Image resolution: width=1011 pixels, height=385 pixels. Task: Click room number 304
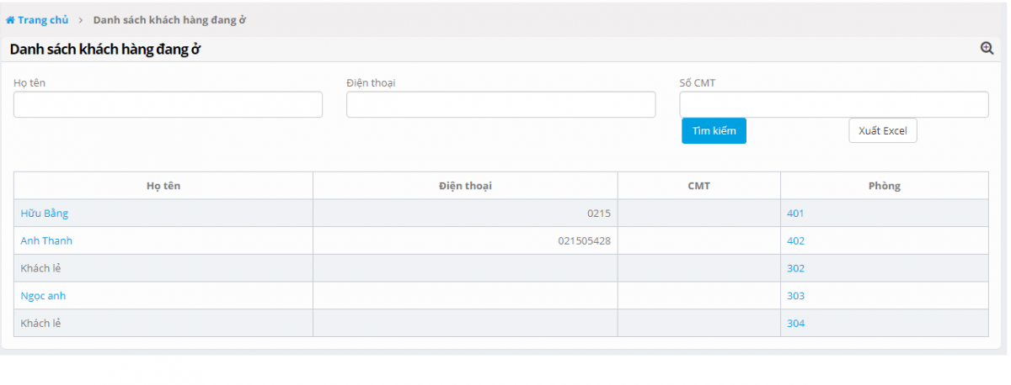coord(795,324)
